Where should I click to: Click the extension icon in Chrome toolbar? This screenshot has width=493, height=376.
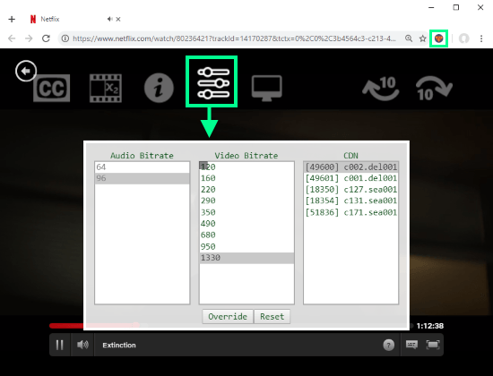tap(438, 38)
